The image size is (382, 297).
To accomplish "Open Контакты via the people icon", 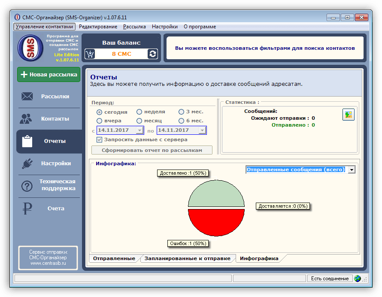I will pyautogui.click(x=27, y=119).
